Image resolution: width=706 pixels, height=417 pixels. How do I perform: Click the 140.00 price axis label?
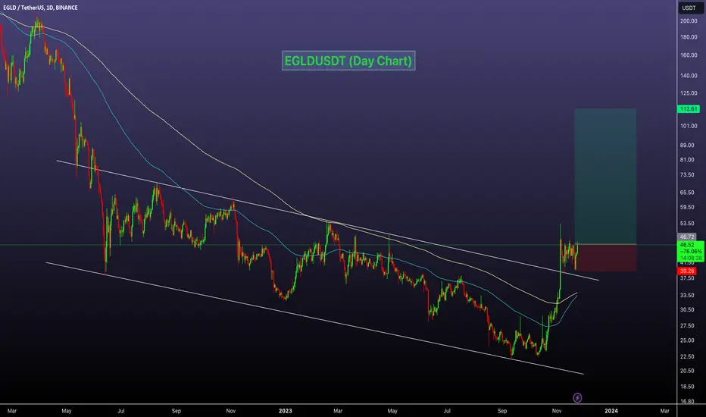[x=689, y=76]
